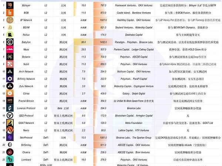Click GOAT List task description
Screen dimensions: 222x166
click(x=188, y=123)
